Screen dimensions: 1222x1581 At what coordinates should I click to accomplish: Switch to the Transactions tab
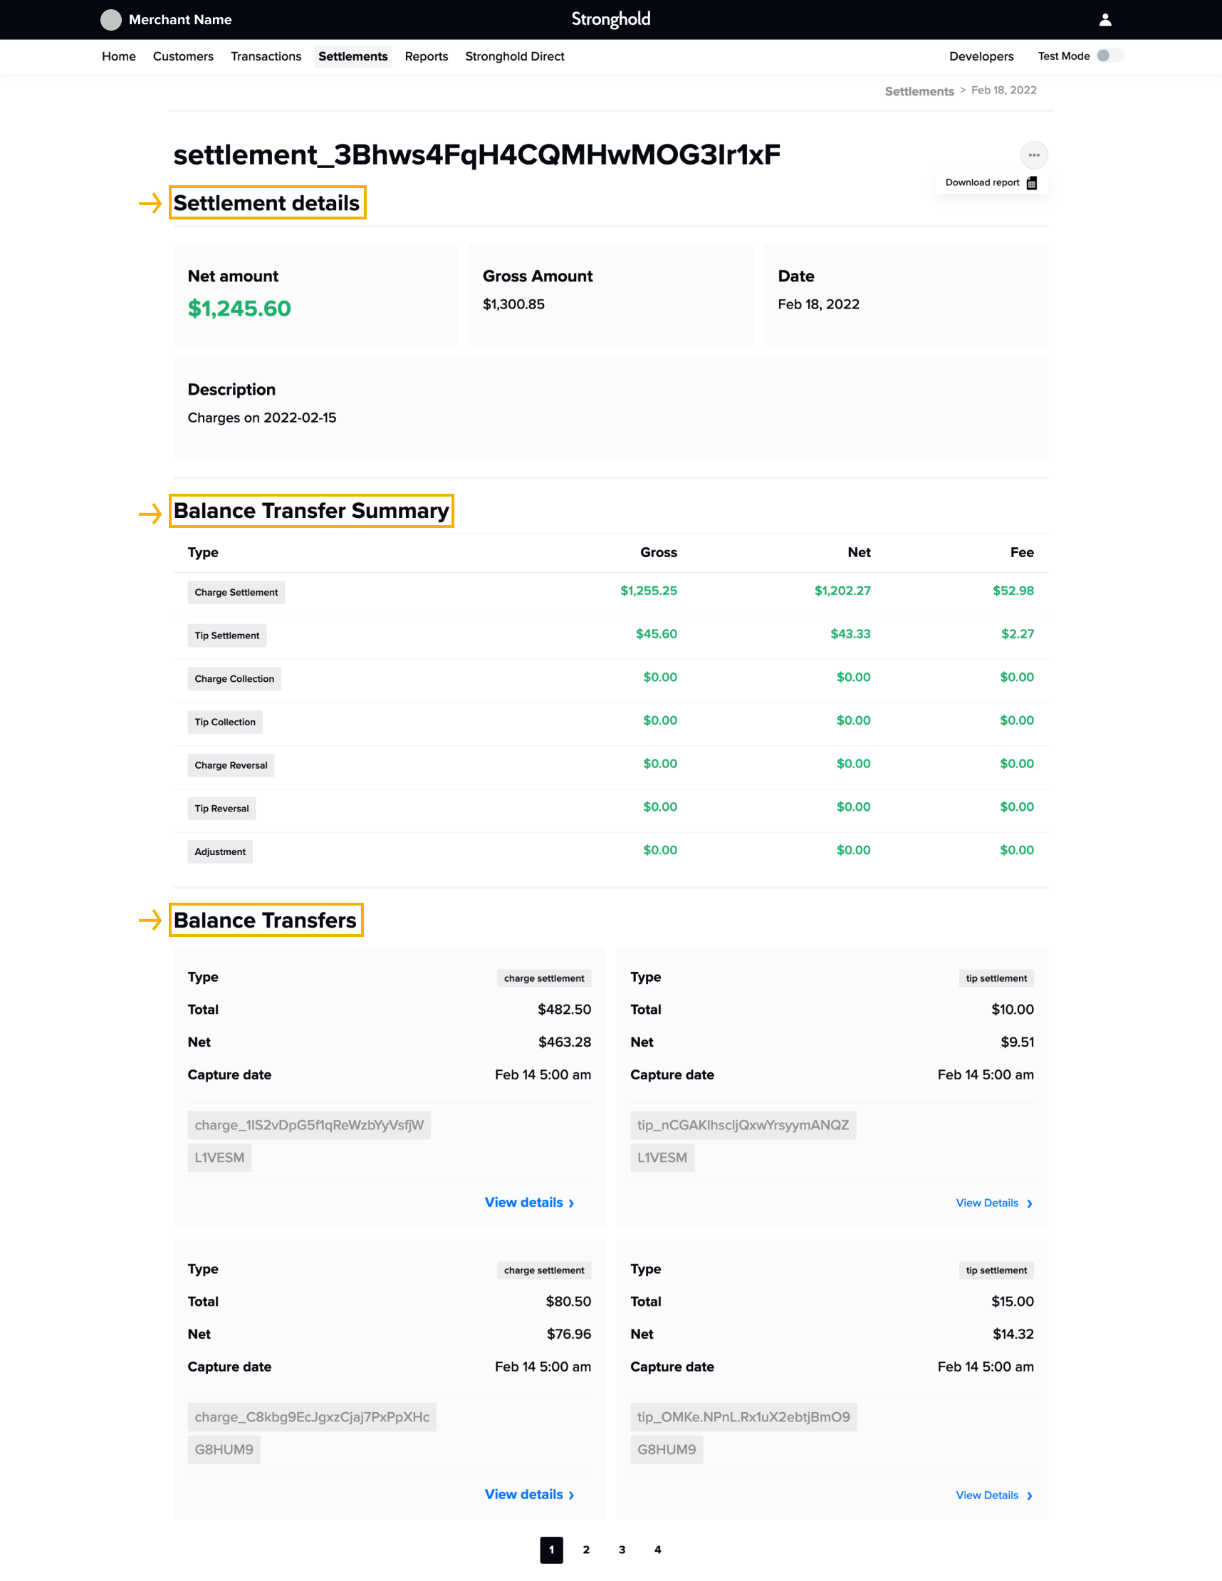[266, 56]
